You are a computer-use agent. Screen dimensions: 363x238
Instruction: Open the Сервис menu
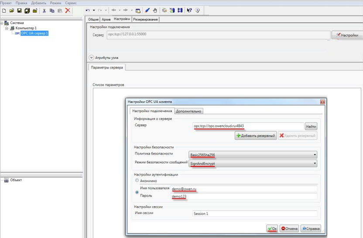(71, 3)
